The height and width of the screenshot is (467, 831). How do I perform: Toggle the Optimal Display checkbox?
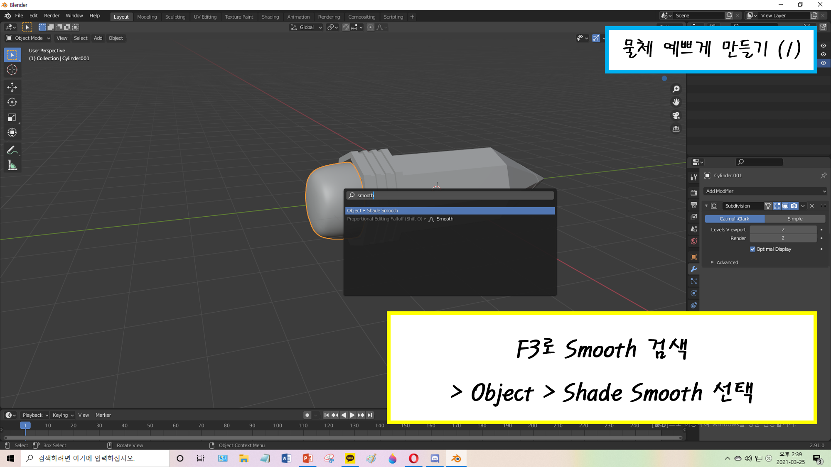click(752, 249)
